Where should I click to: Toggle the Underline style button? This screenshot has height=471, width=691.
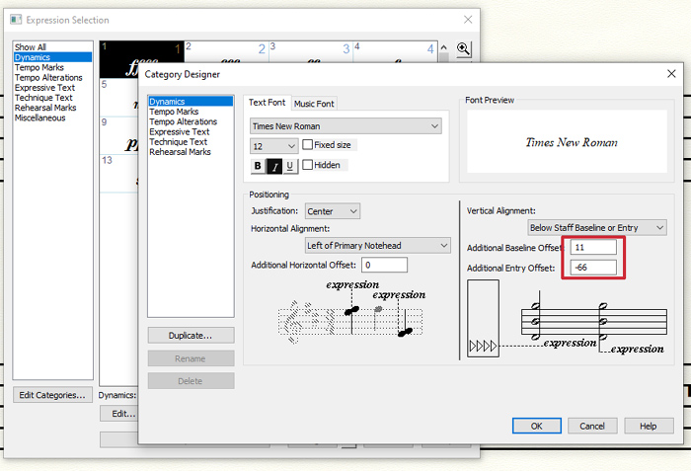point(289,166)
